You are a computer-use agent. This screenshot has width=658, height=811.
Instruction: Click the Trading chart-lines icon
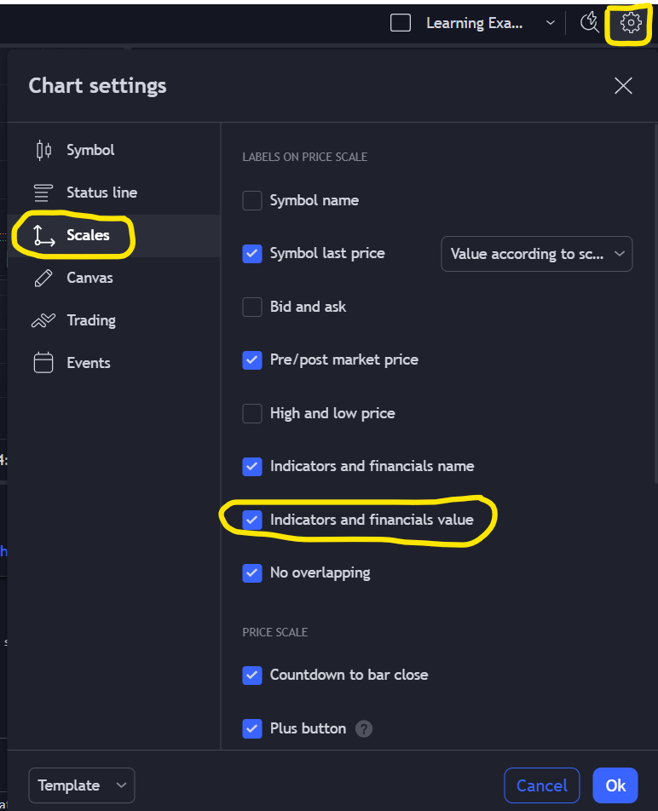43,320
